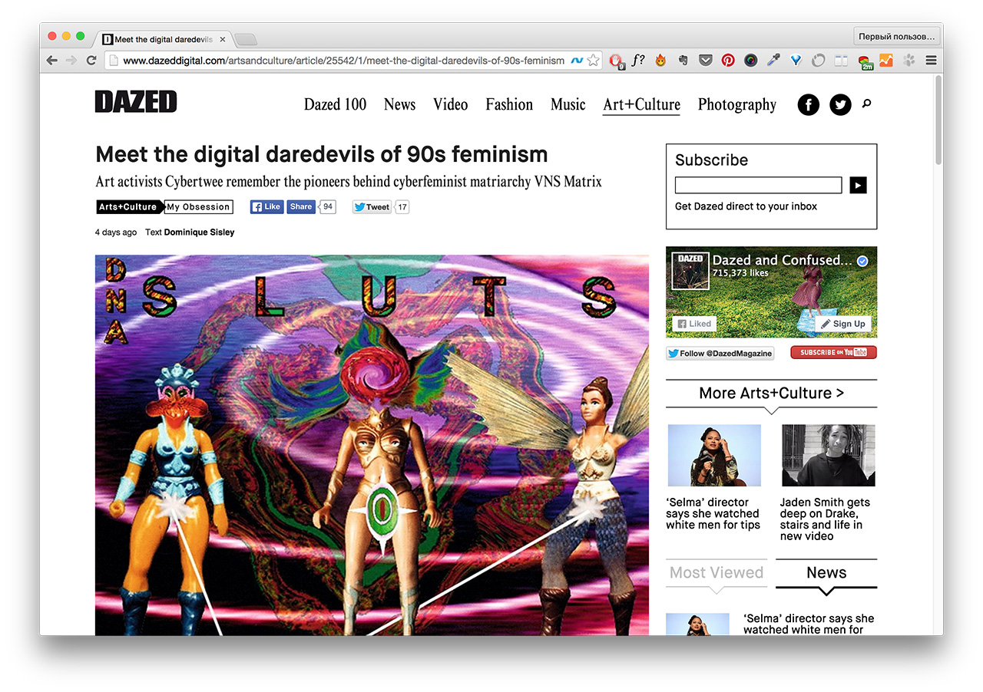The width and height of the screenshot is (983, 692).
Task: Reload the page with the refresh button
Action: pyautogui.click(x=91, y=61)
